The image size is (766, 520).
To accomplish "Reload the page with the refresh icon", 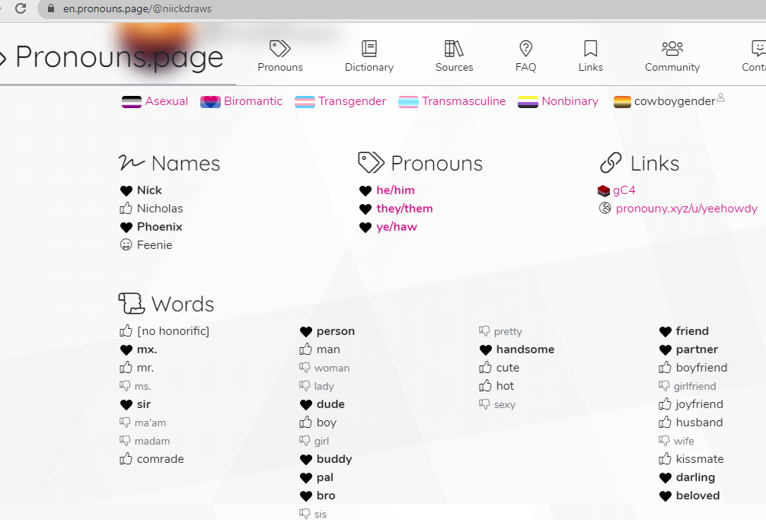I will click(21, 8).
